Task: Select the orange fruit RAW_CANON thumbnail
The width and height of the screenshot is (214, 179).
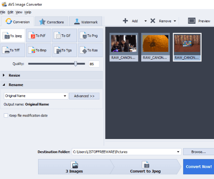Action: point(156,47)
